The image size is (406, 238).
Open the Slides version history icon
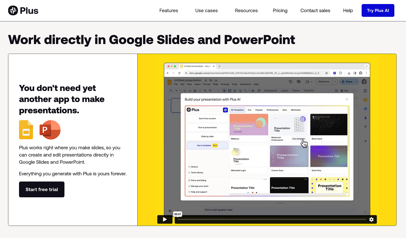[291, 82]
